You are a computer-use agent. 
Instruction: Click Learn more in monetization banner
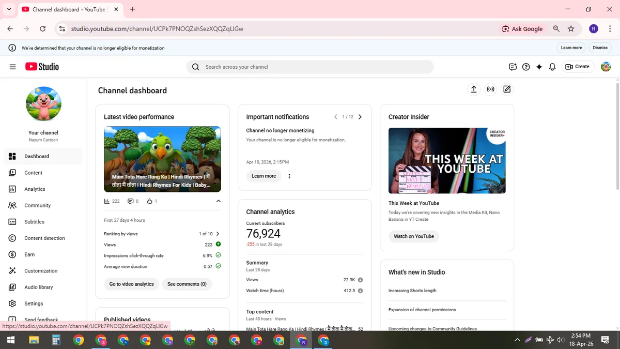(x=571, y=48)
